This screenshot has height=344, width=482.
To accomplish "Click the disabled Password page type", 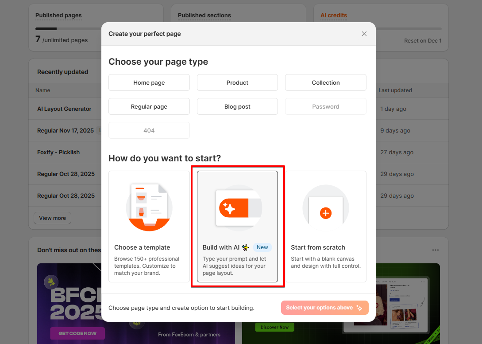I will click(325, 106).
